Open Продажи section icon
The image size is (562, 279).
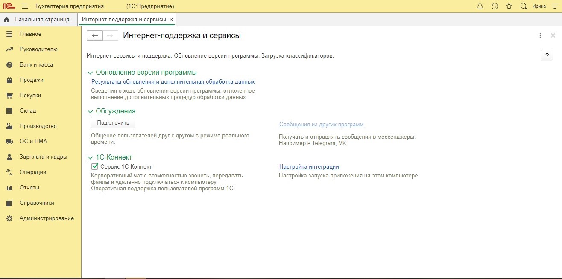(x=9, y=80)
